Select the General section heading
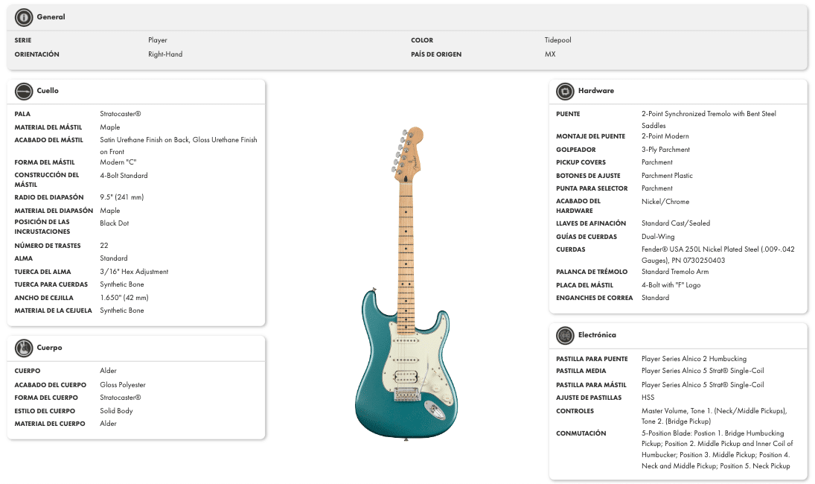Viewport: 815px width, 484px height. click(51, 16)
